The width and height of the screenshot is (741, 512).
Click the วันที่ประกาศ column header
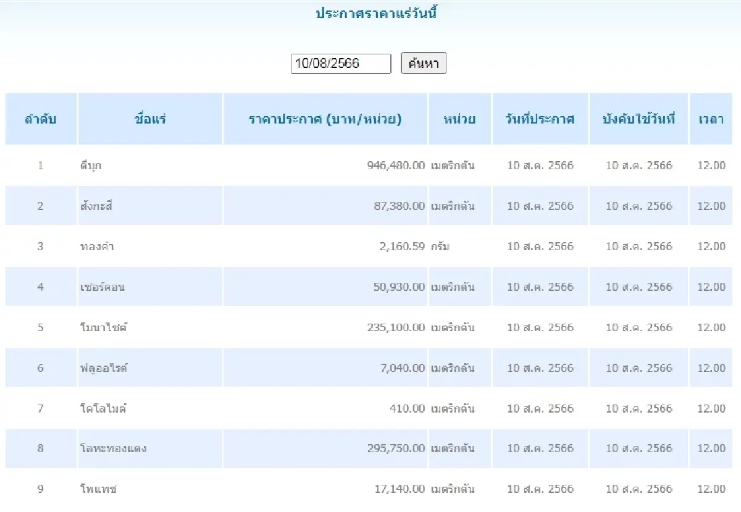[540, 119]
